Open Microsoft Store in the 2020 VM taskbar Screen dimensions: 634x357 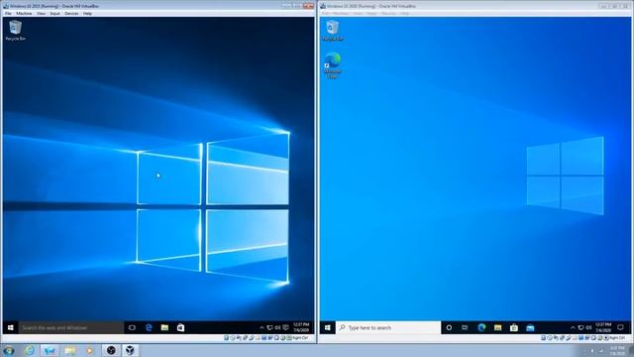point(514,327)
